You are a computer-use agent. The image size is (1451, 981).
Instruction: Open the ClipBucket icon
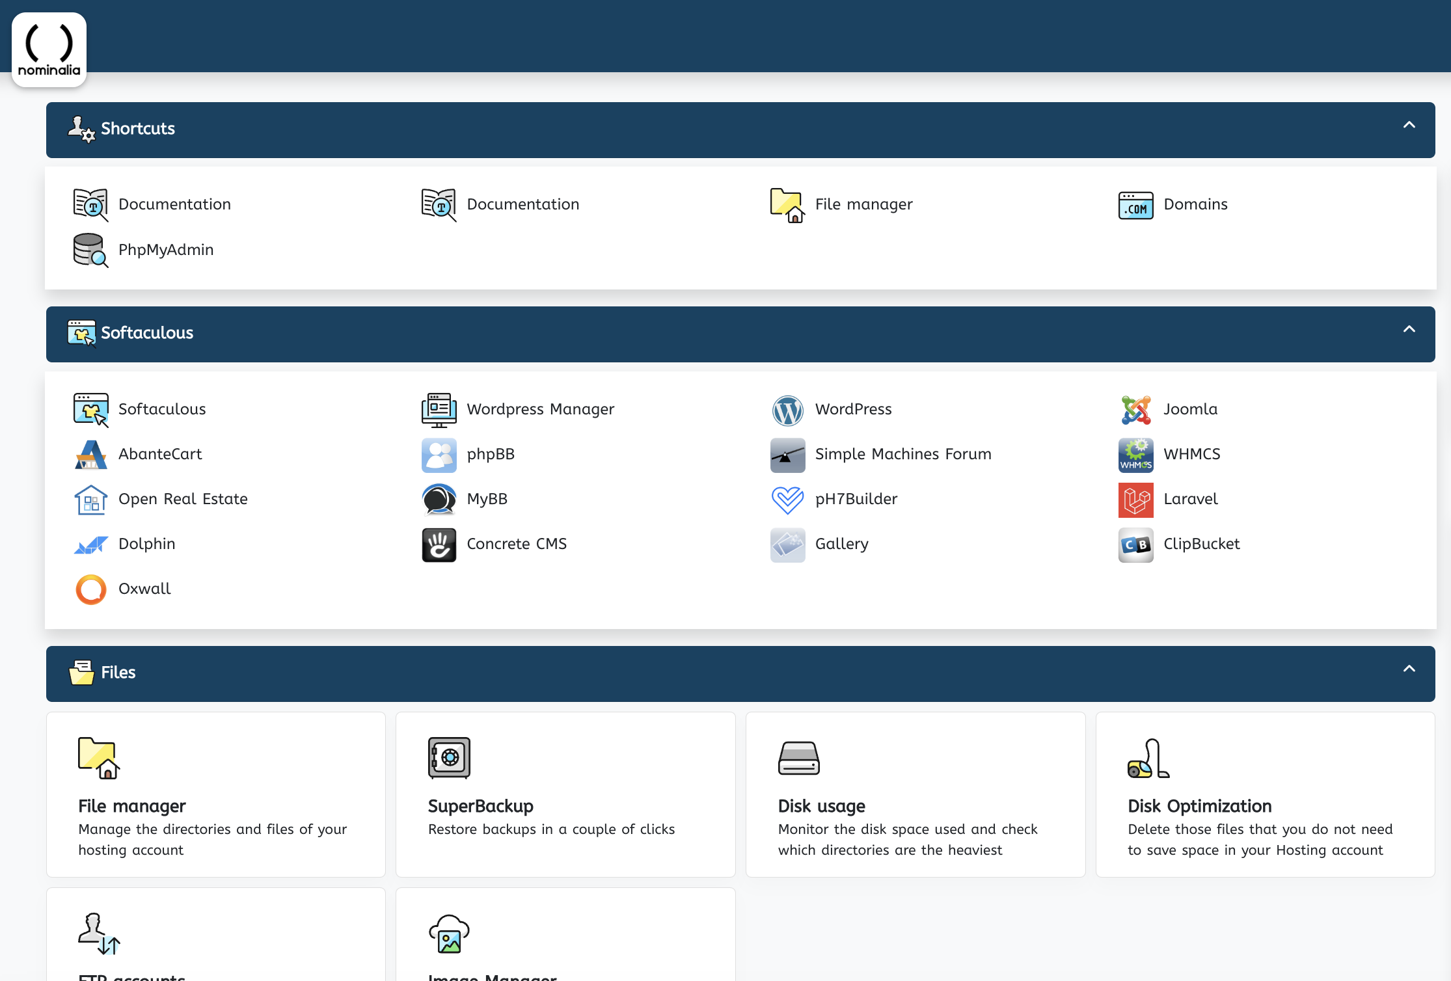pos(1135,544)
